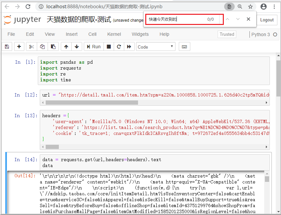Click in the find bar text field
The width and height of the screenshot is (281, 215).
click(176, 19)
